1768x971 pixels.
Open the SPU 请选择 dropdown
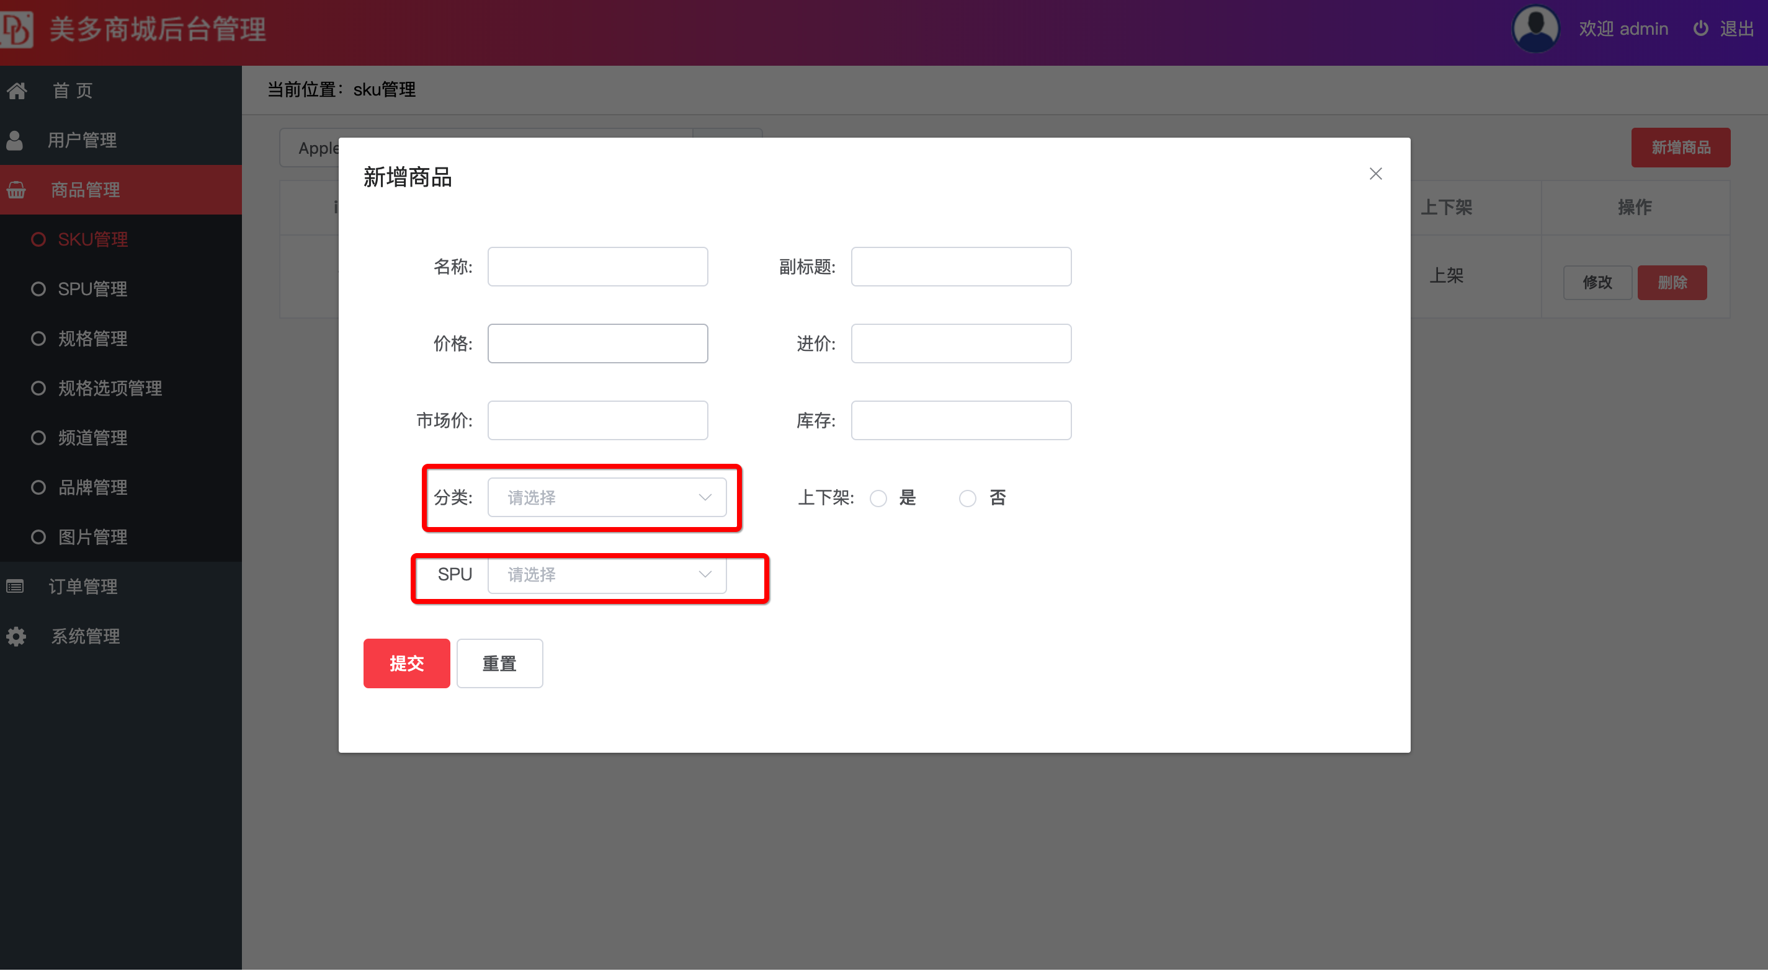[x=606, y=574]
